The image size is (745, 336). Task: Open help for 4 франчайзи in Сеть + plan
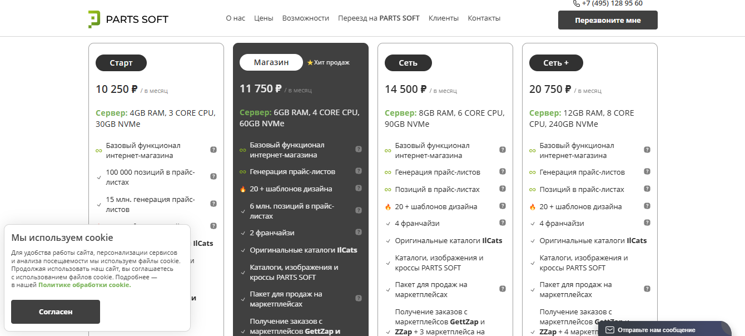647,223
